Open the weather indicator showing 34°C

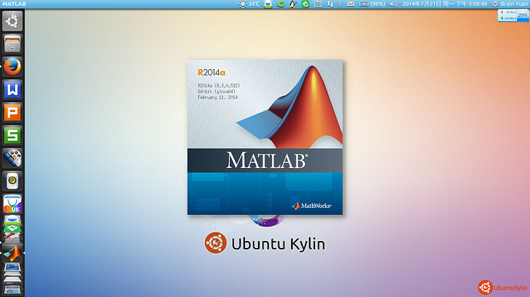point(249,4)
